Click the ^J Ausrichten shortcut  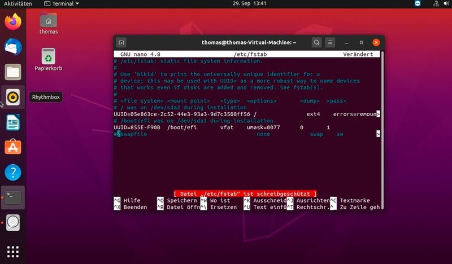308,201
